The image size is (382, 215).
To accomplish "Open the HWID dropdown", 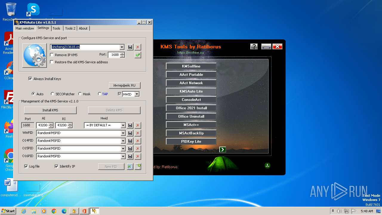I will pyautogui.click(x=137, y=94).
